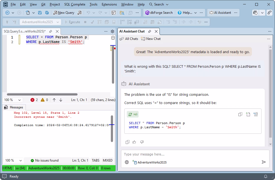The width and height of the screenshot is (275, 180).
Task: Open the Tools menu
Action: tap(93, 4)
